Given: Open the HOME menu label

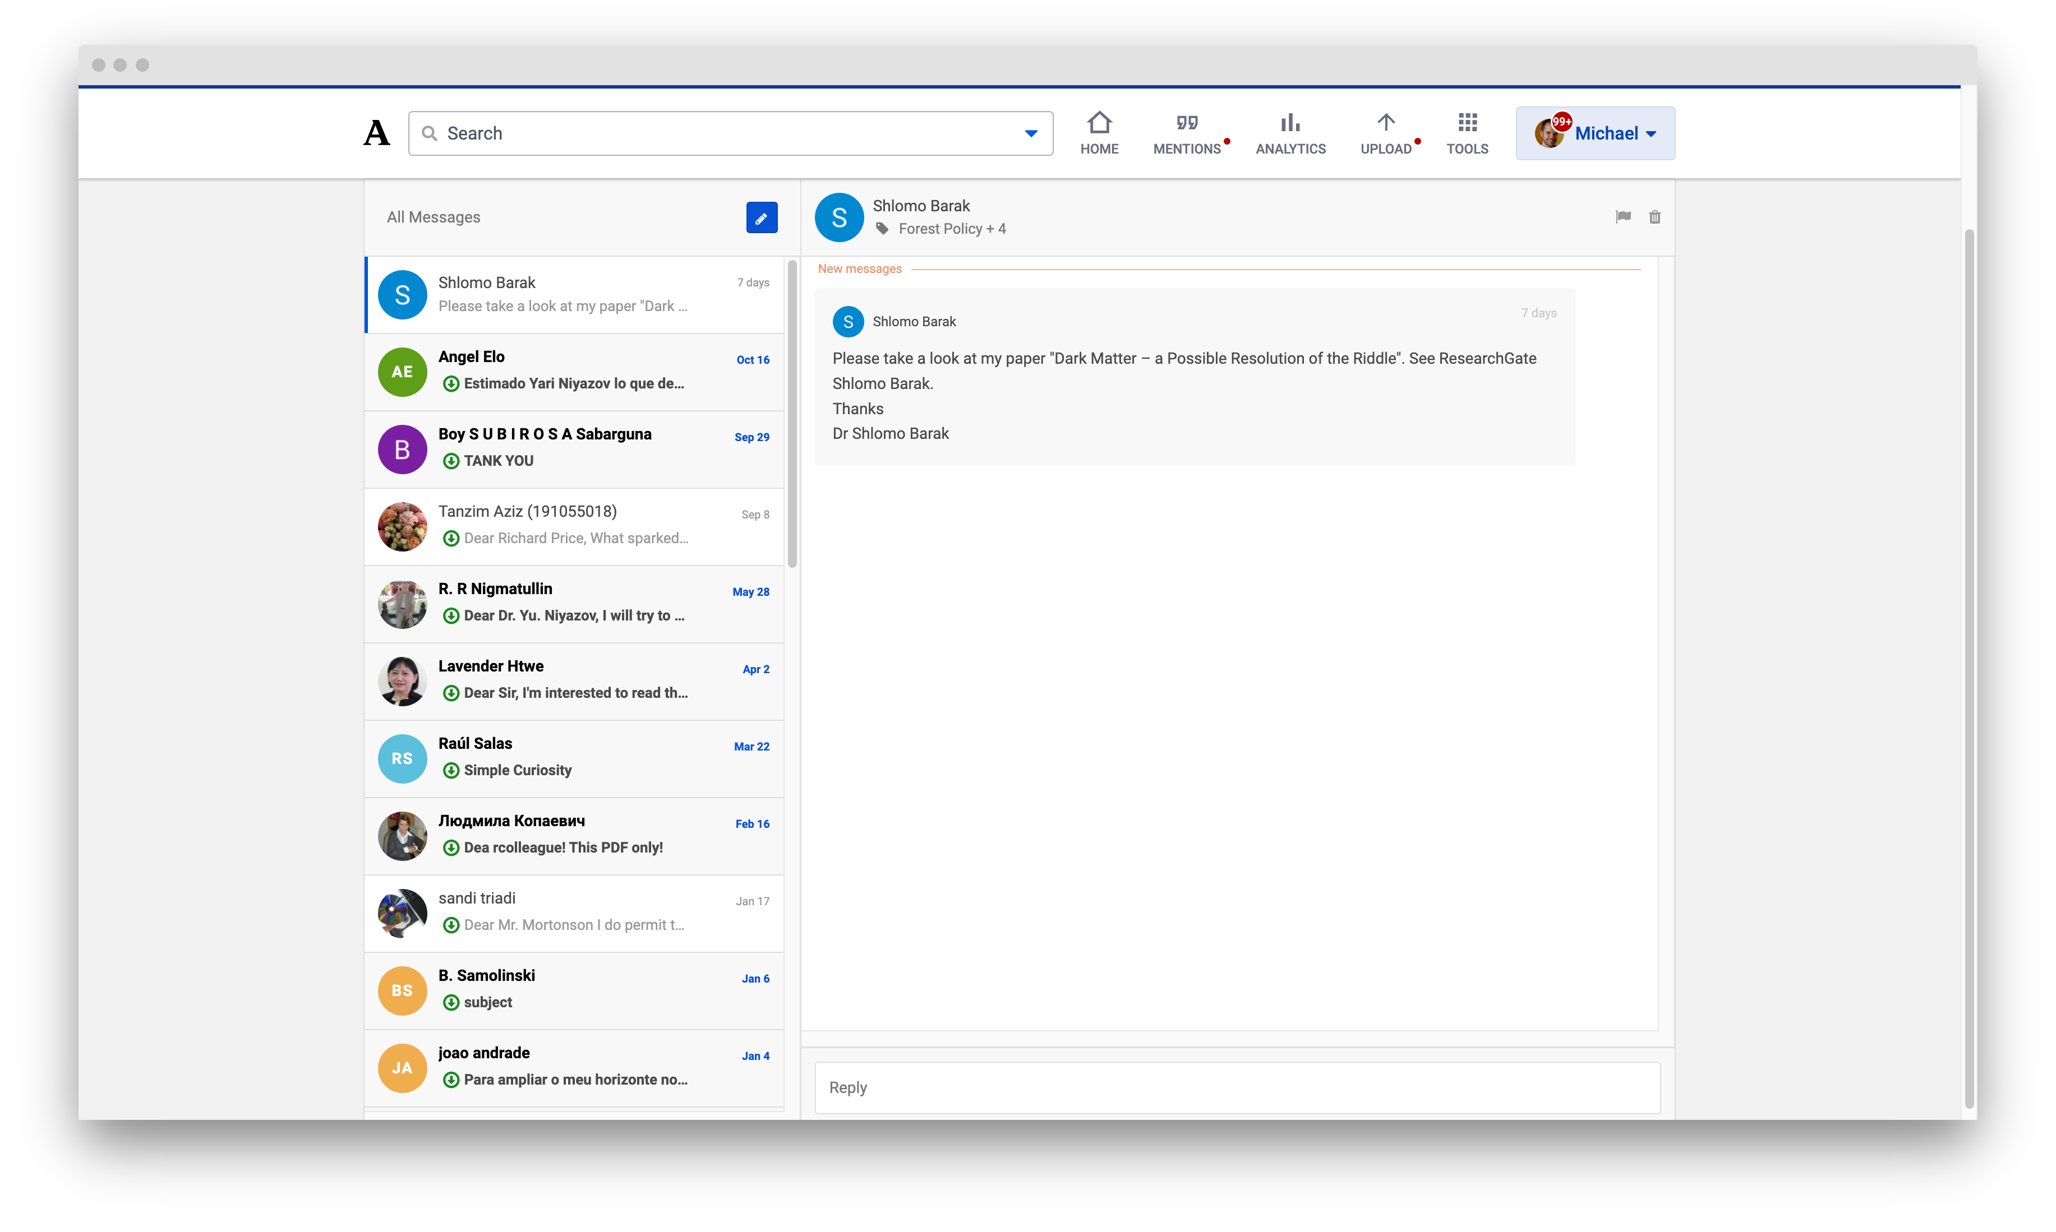Looking at the screenshot, I should (x=1099, y=149).
